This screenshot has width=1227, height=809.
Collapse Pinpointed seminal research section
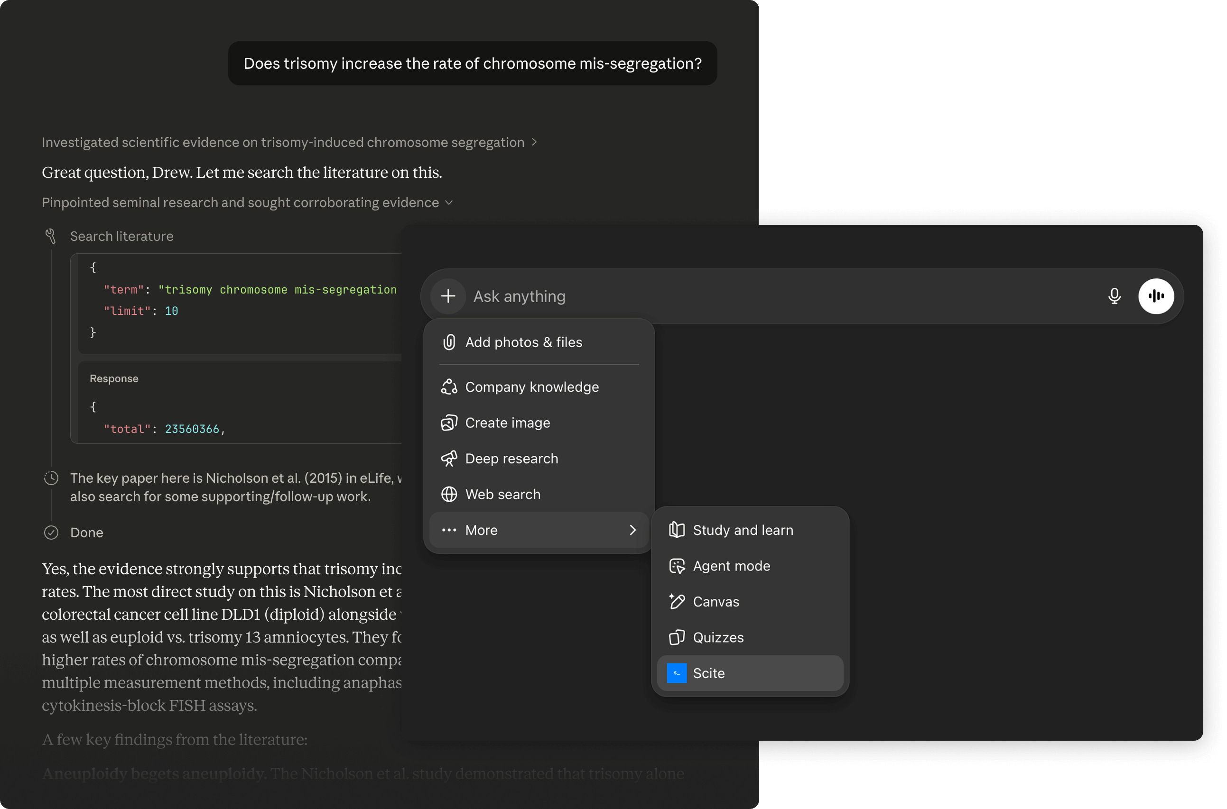[448, 203]
